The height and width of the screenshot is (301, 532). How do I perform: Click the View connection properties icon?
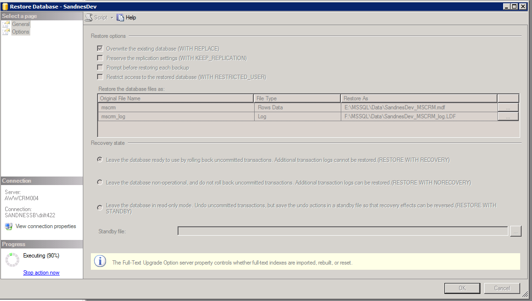coord(9,226)
